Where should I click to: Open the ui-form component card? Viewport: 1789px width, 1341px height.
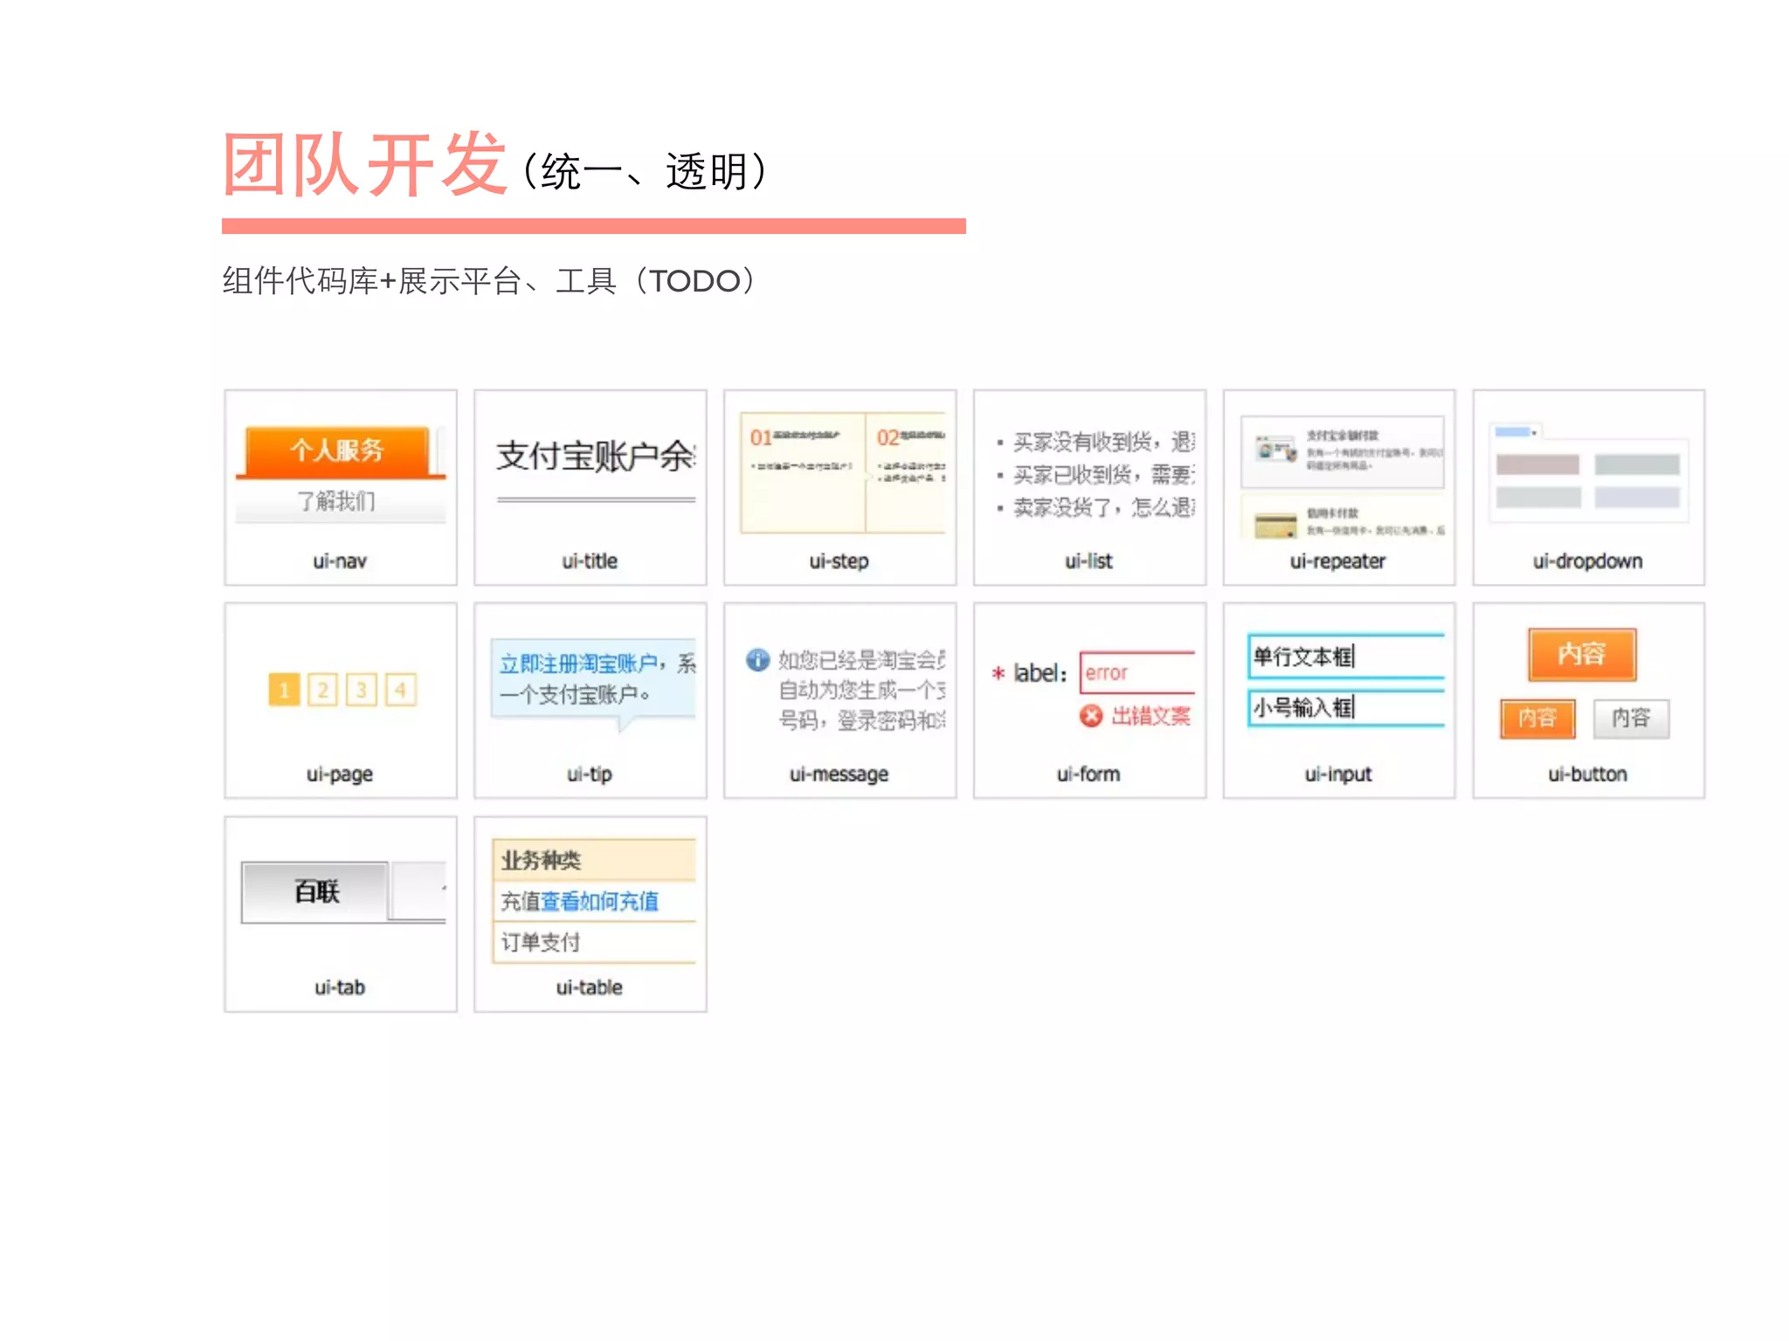(x=1089, y=700)
